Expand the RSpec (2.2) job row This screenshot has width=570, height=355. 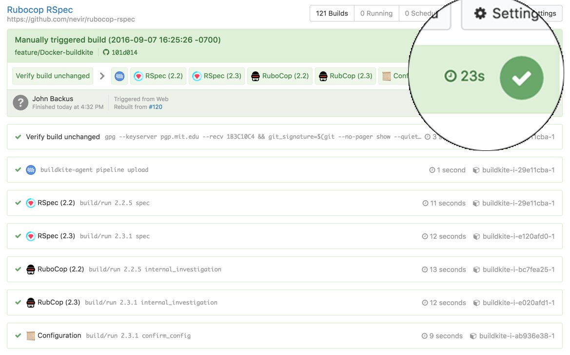(285, 203)
